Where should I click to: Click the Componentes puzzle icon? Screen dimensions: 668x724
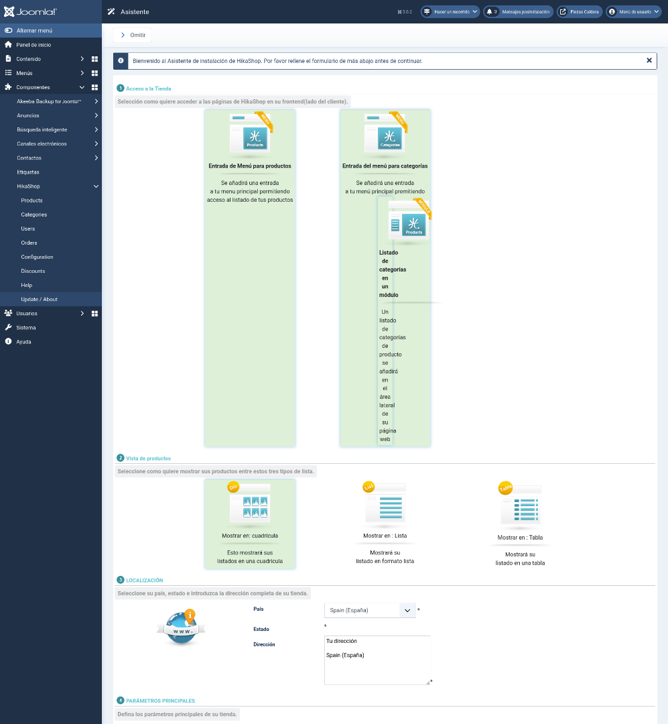8,86
